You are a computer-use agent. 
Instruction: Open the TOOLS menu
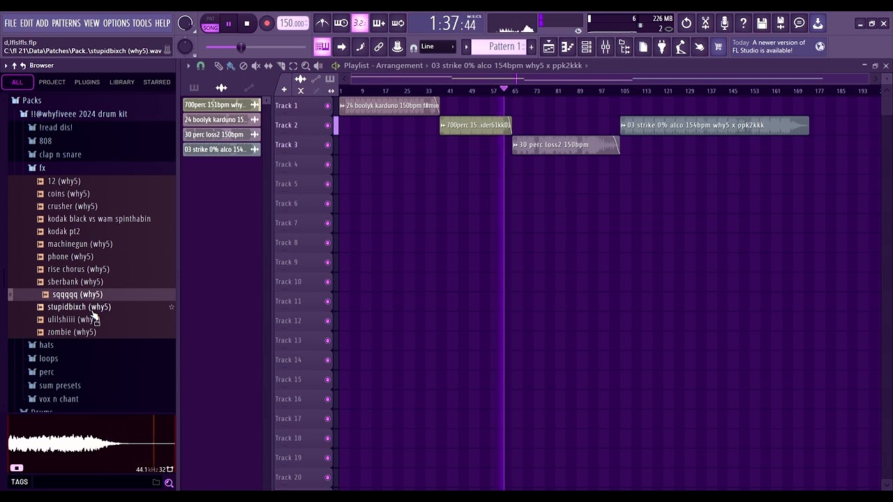(142, 23)
